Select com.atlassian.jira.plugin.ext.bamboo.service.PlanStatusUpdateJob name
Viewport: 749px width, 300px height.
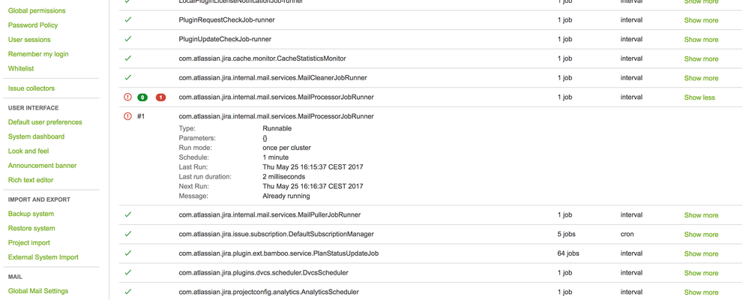279,253
